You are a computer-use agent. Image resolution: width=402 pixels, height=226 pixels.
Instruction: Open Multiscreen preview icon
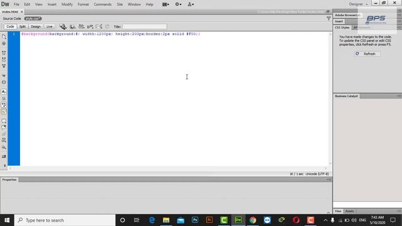pyautogui.click(x=63, y=26)
